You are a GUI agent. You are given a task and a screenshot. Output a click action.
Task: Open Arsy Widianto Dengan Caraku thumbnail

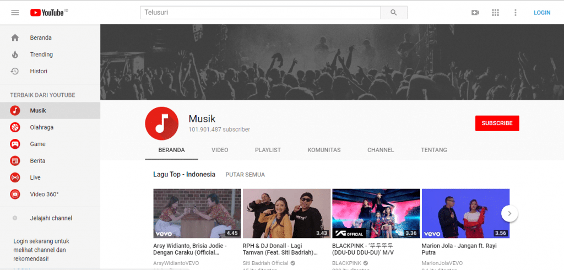tap(197, 213)
